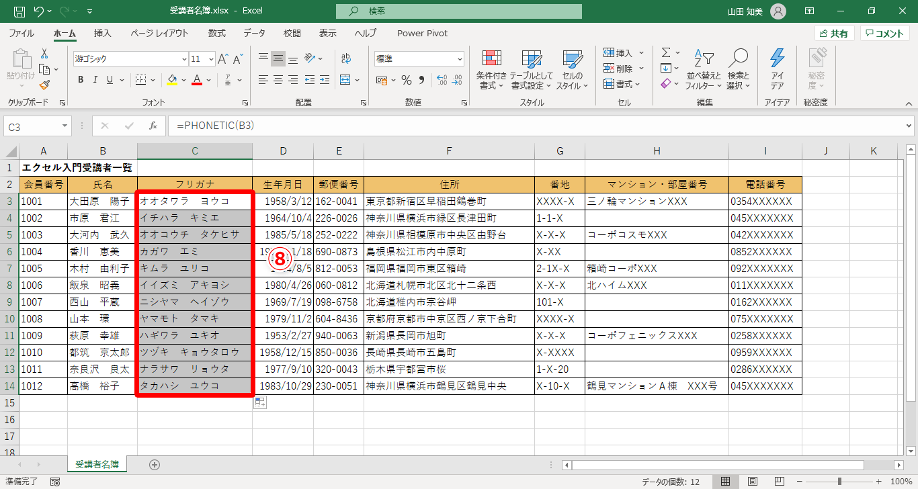Click the Accounting Number Format icon
The height and width of the screenshot is (489, 918).
pyautogui.click(x=382, y=81)
